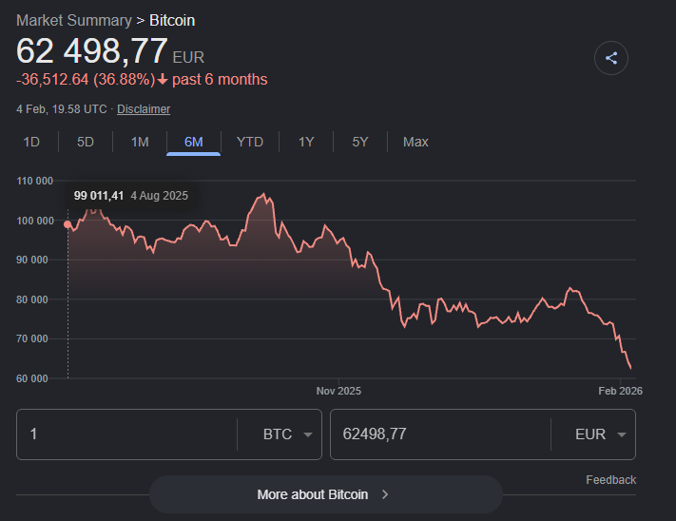This screenshot has height=521, width=676.
Task: Click the red down arrow price indicator
Action: pos(163,80)
